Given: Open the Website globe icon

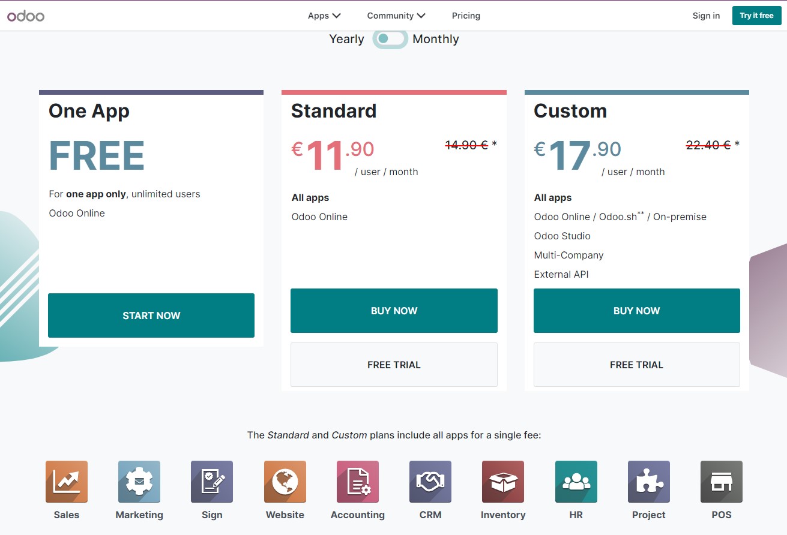Looking at the screenshot, I should click(x=285, y=482).
